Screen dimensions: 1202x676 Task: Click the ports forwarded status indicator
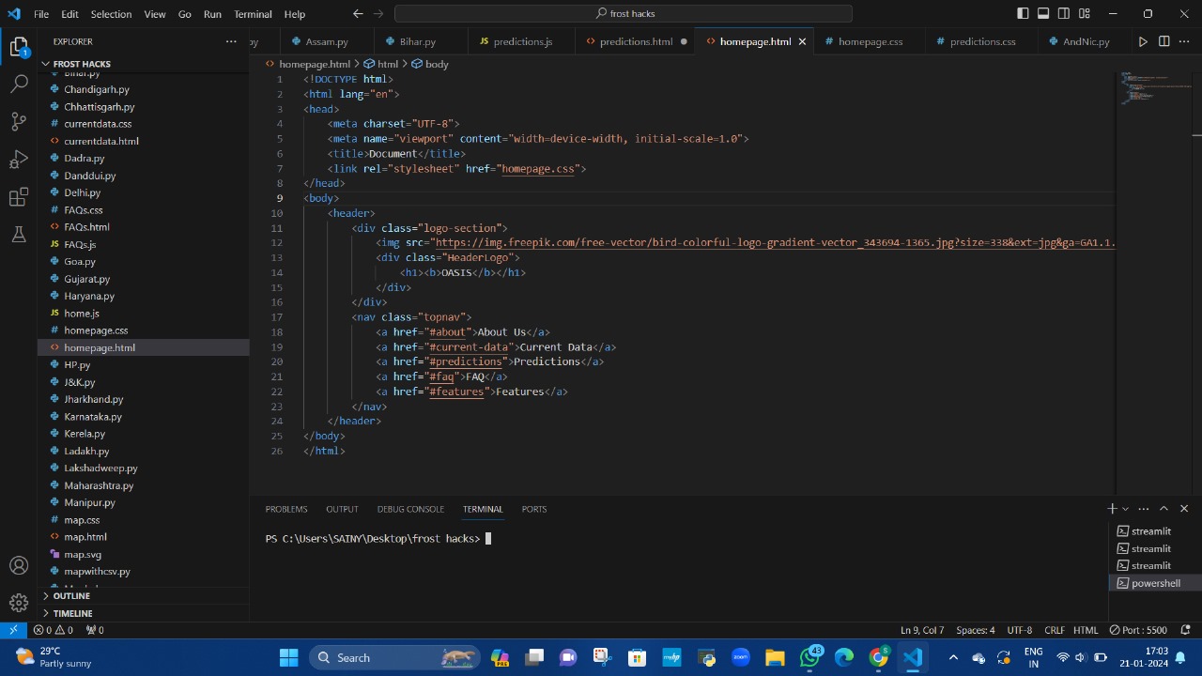(x=95, y=630)
